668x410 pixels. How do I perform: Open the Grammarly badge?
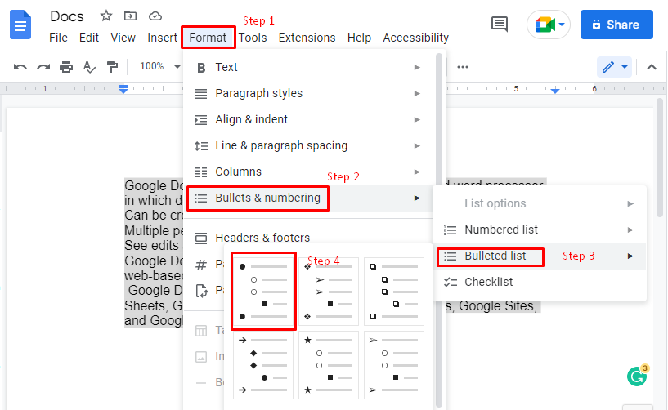click(x=637, y=376)
